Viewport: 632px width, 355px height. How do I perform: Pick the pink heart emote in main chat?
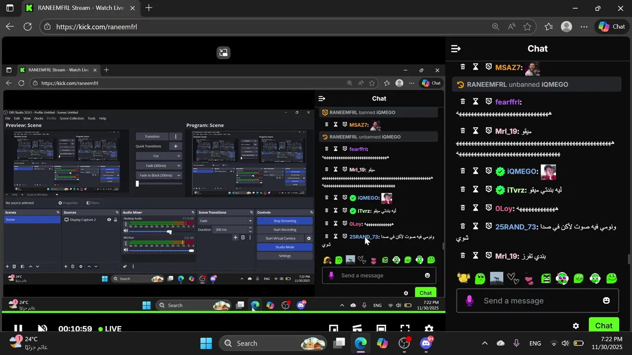529,279
